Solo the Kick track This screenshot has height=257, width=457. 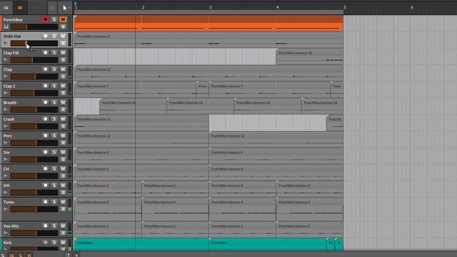[x=54, y=242]
